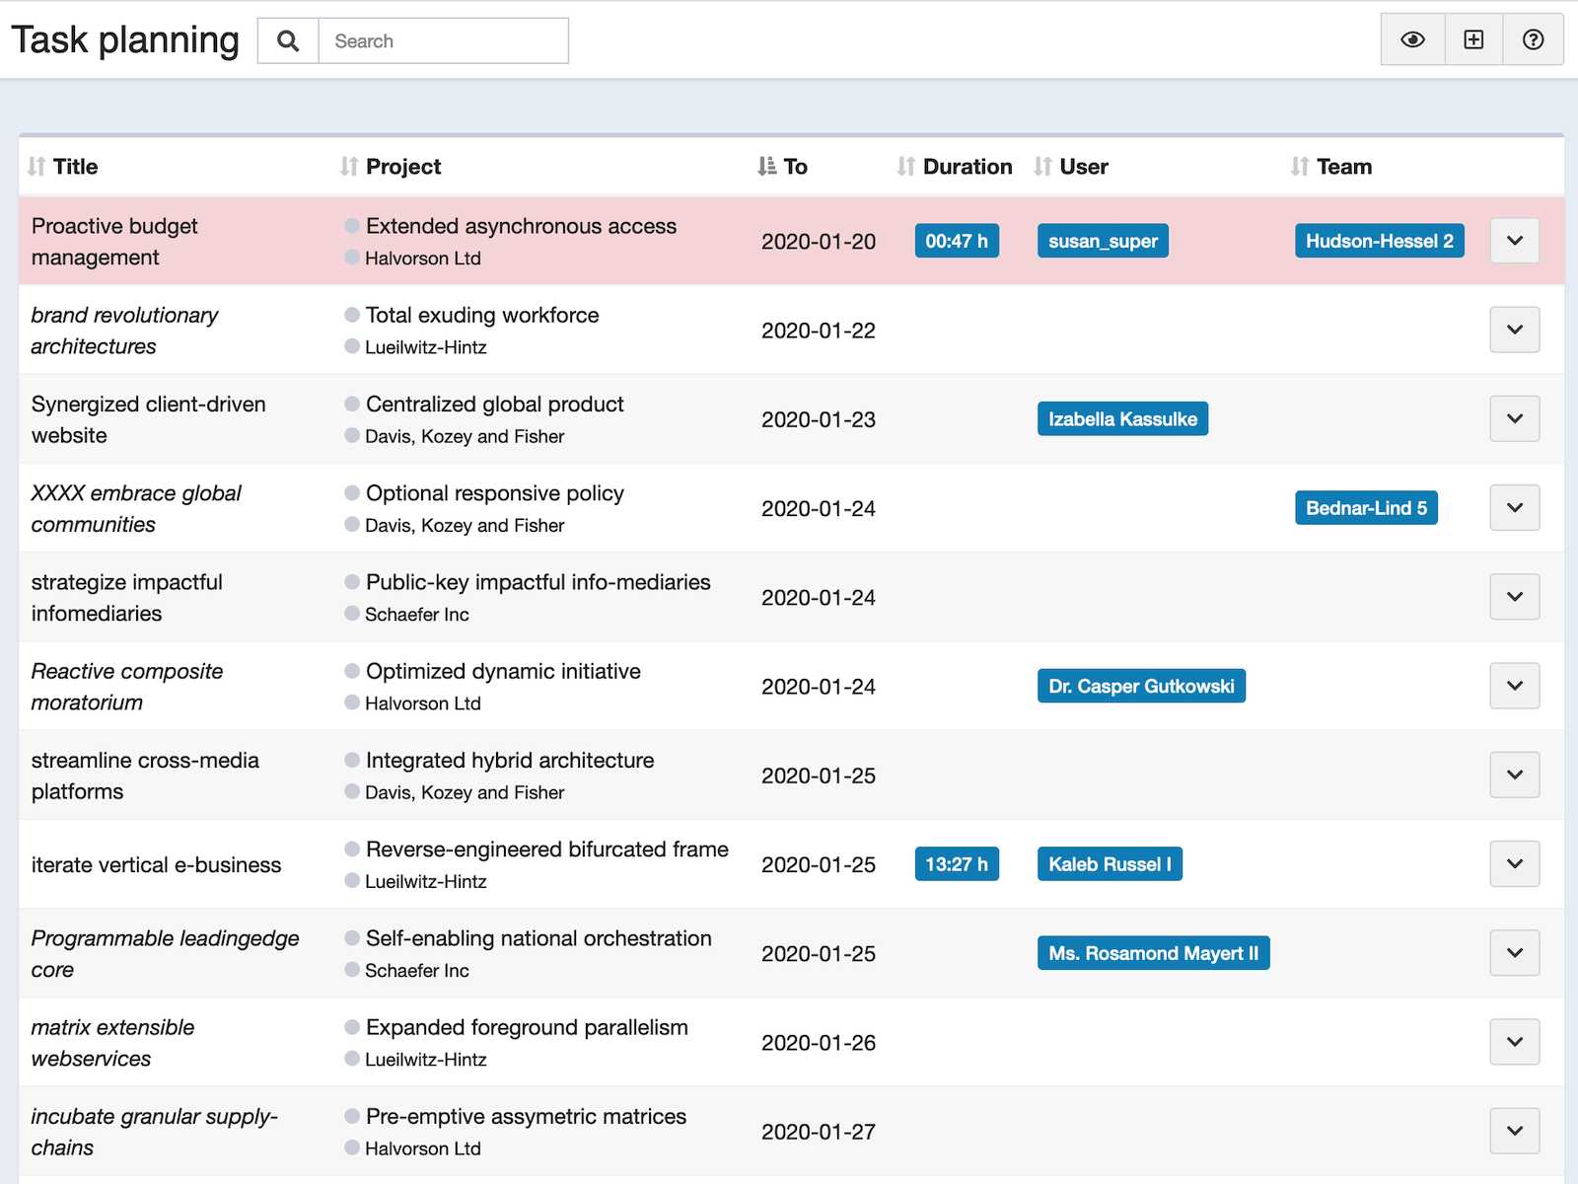Click the 2020-01-27 date cell
Image resolution: width=1578 pixels, height=1184 pixels.
click(819, 1132)
